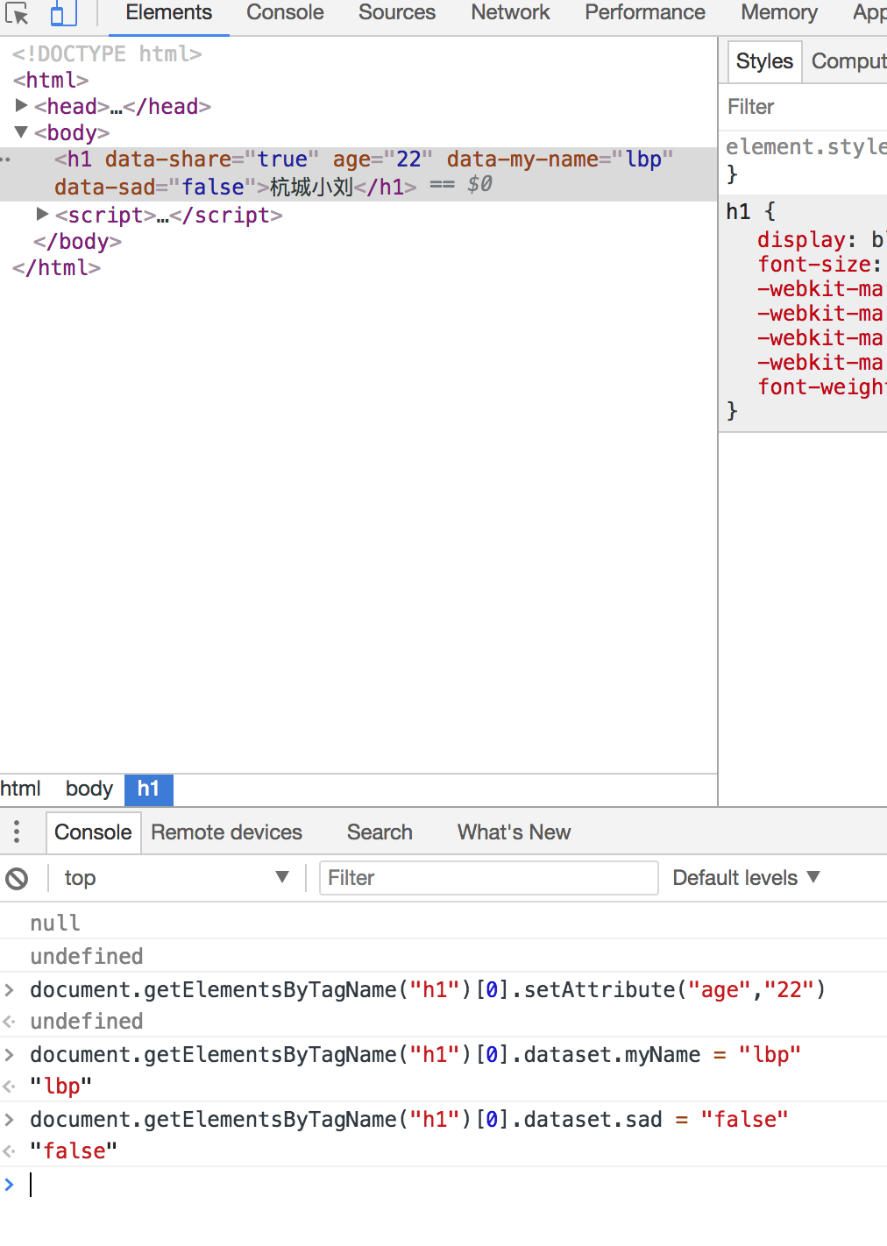Image resolution: width=887 pixels, height=1246 pixels.
Task: Click the h1 text 杭城小刘
Action: (311, 187)
